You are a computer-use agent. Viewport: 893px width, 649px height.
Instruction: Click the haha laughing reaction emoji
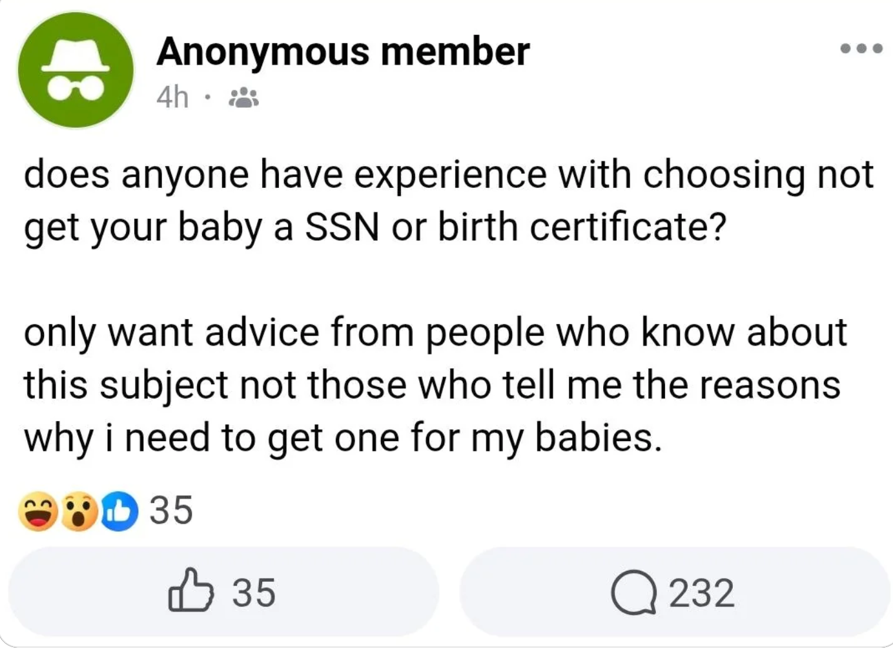pyautogui.click(x=37, y=511)
